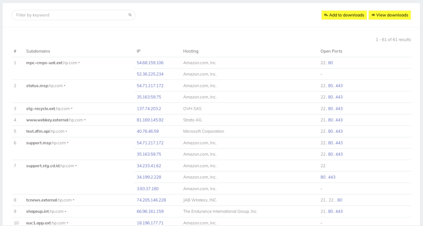Click port 80 in tcnews.external row

[x=340, y=200]
